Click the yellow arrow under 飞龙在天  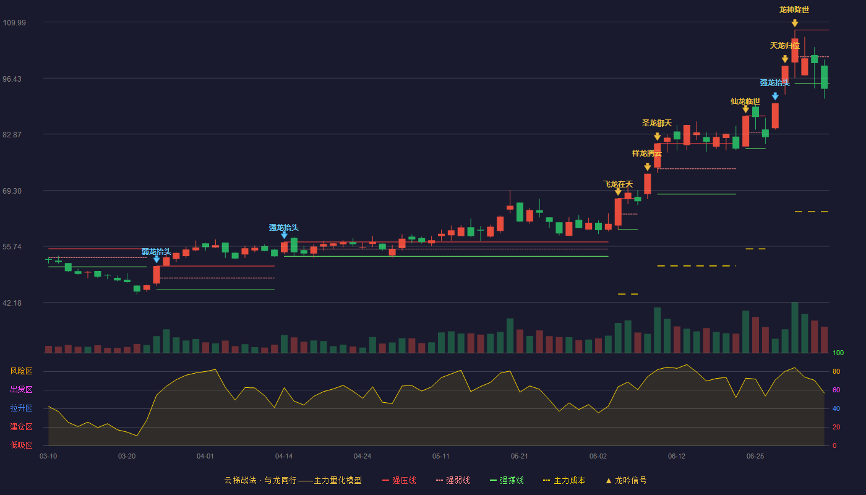618,192
